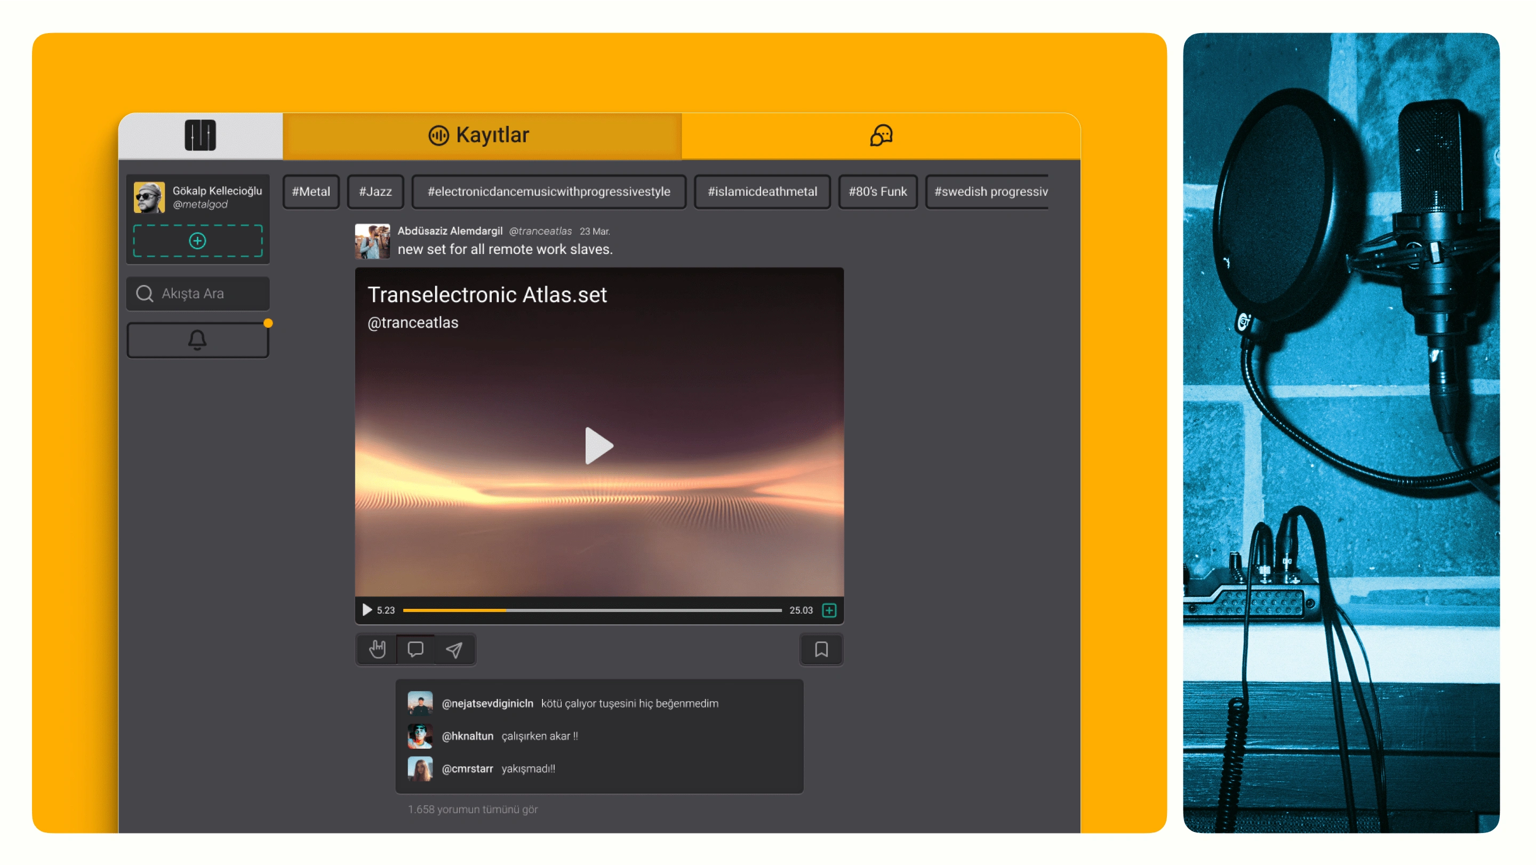
Task: Seek on the playback progress bar
Action: pos(592,610)
